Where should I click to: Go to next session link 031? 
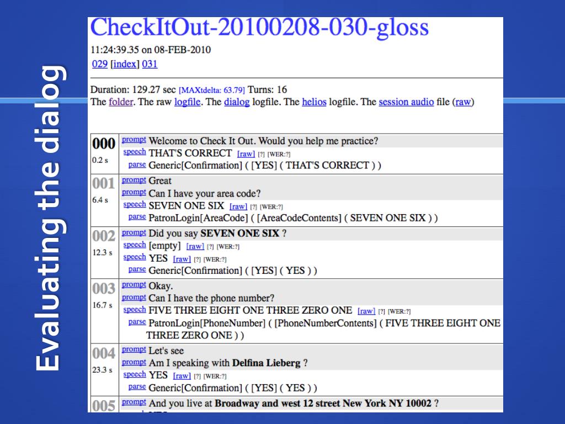(150, 64)
